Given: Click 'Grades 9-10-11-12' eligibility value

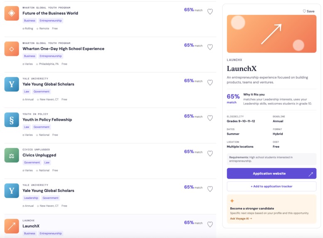Looking at the screenshot, I should point(241,121).
